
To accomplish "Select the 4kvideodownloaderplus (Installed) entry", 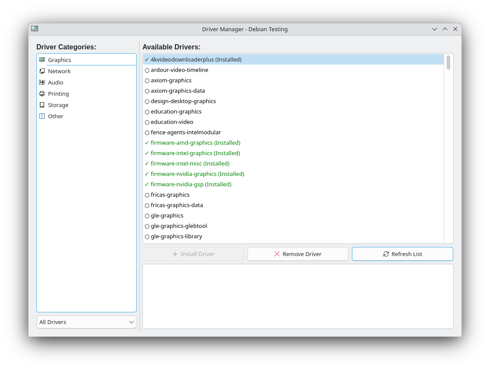I will pos(293,59).
